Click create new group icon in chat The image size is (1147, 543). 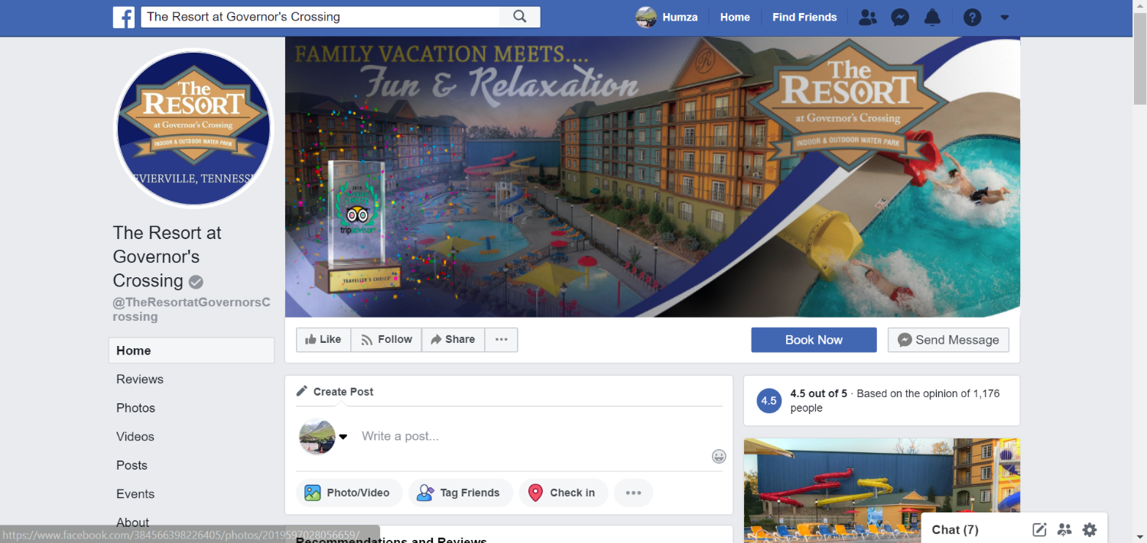[1064, 529]
